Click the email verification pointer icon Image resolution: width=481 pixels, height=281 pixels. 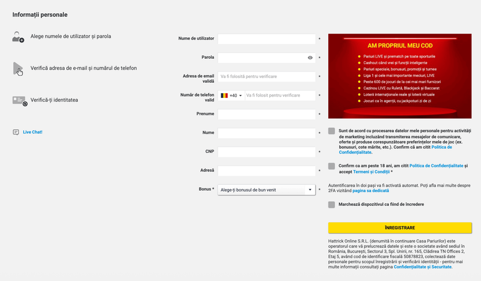tap(18, 69)
